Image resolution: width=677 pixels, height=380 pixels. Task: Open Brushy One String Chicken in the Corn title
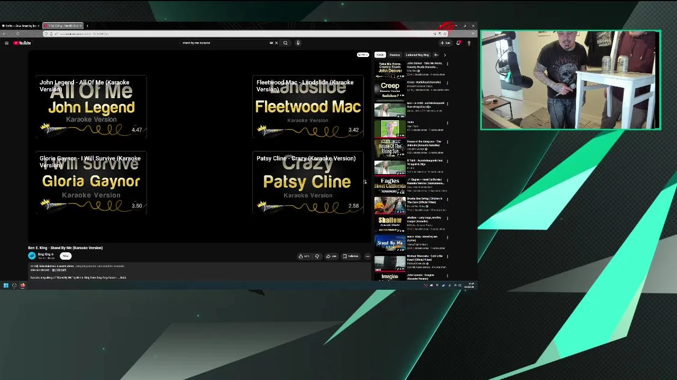424,201
